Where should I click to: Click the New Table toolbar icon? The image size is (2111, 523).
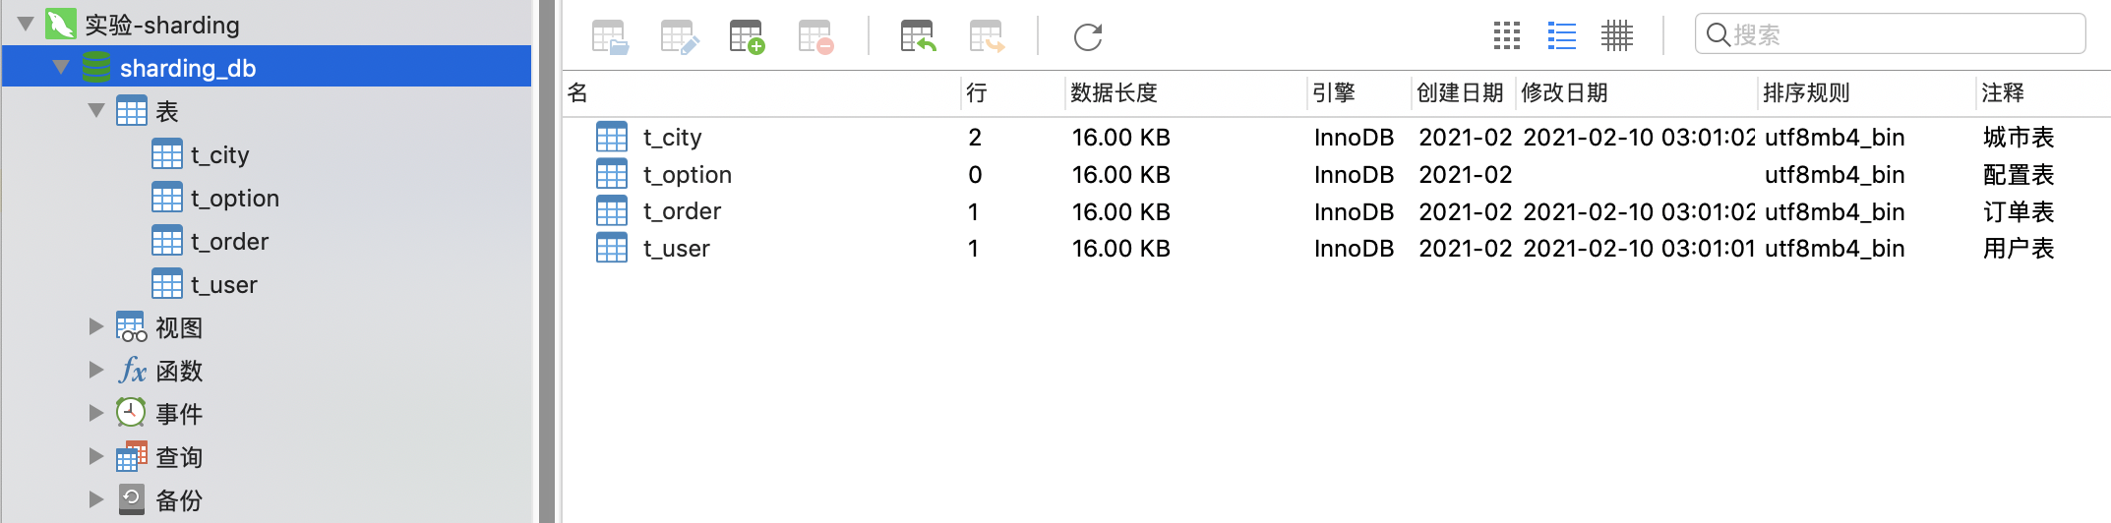[x=747, y=37]
